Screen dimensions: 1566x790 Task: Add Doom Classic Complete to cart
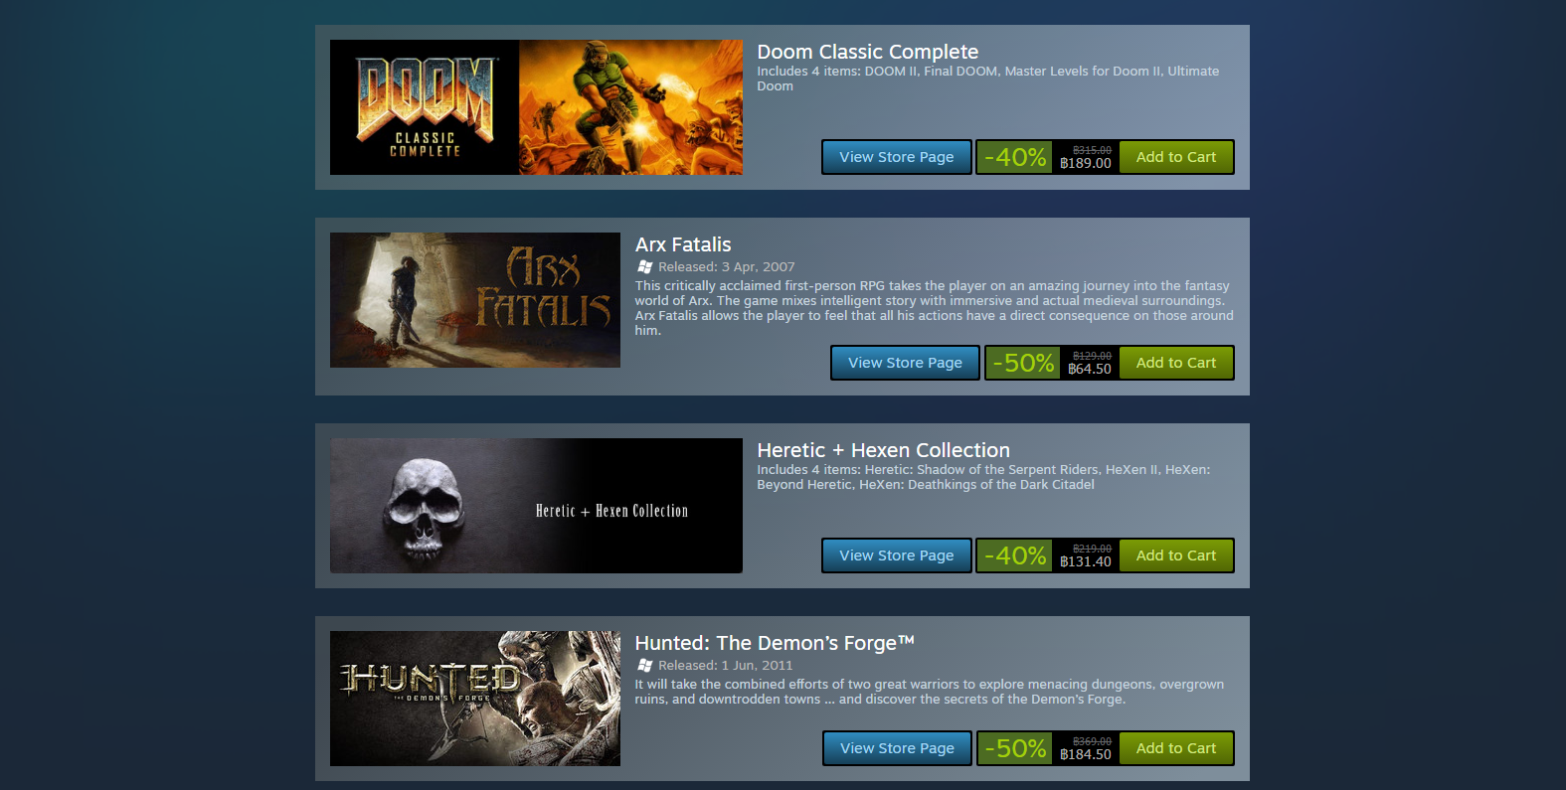1176,157
